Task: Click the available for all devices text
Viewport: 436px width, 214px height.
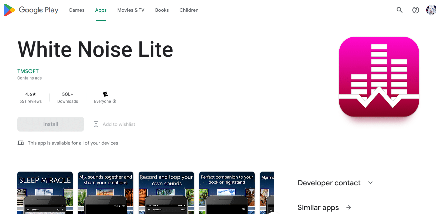Action: [73, 143]
